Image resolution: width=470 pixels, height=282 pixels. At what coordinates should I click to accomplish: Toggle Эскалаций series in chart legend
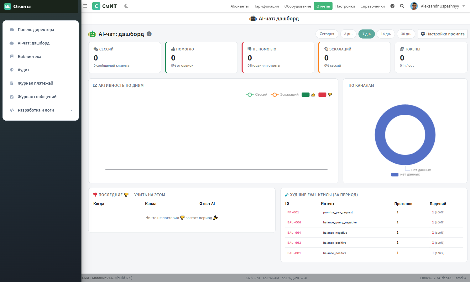(x=285, y=95)
